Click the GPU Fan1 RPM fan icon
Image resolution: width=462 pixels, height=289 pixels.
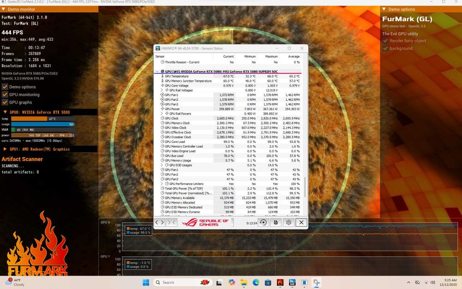162,95
